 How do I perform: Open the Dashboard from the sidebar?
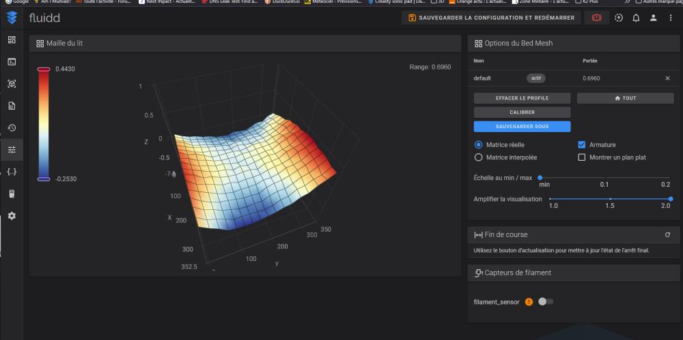pos(12,40)
